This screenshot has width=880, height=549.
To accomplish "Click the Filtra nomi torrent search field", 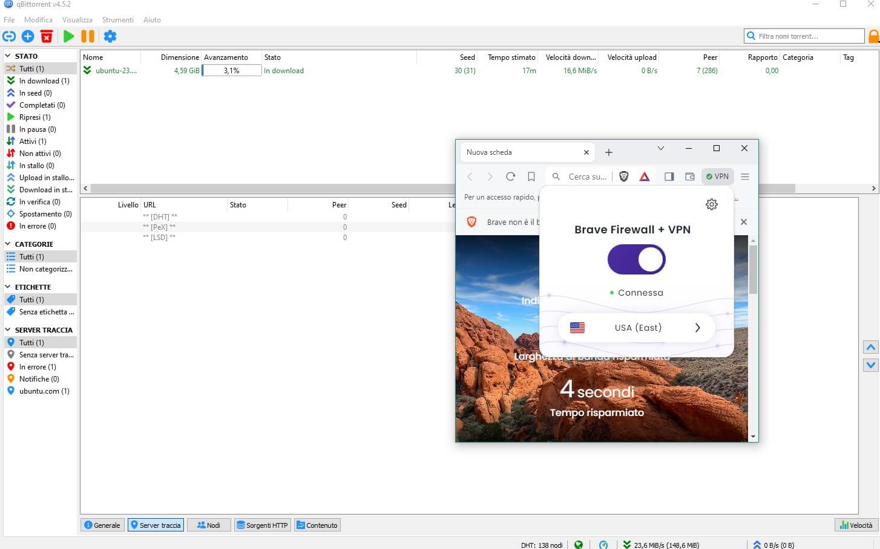I will [x=804, y=36].
